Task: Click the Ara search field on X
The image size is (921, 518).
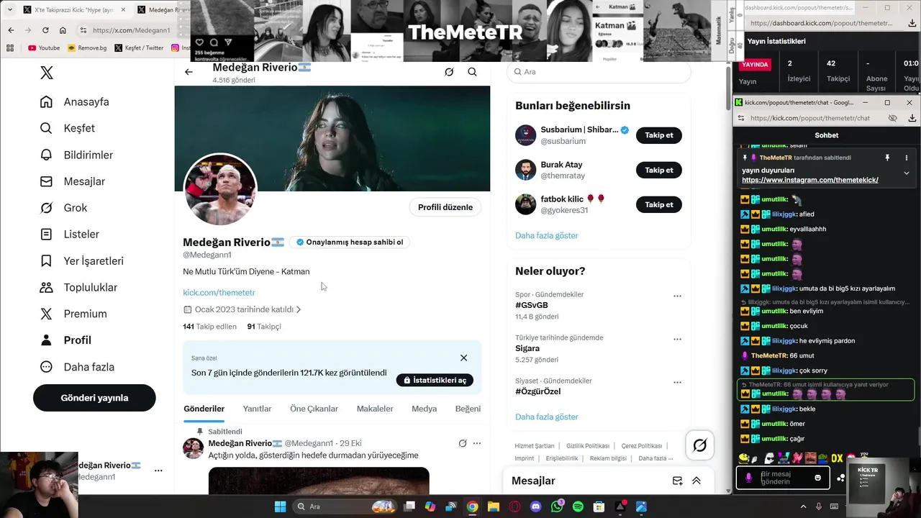Action: 599,72
